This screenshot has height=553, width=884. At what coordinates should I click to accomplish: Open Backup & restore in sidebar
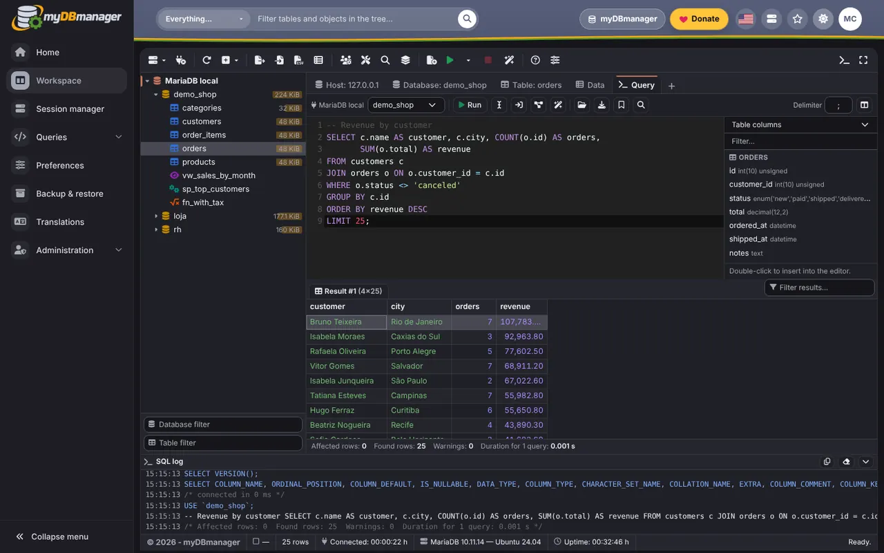(67, 194)
